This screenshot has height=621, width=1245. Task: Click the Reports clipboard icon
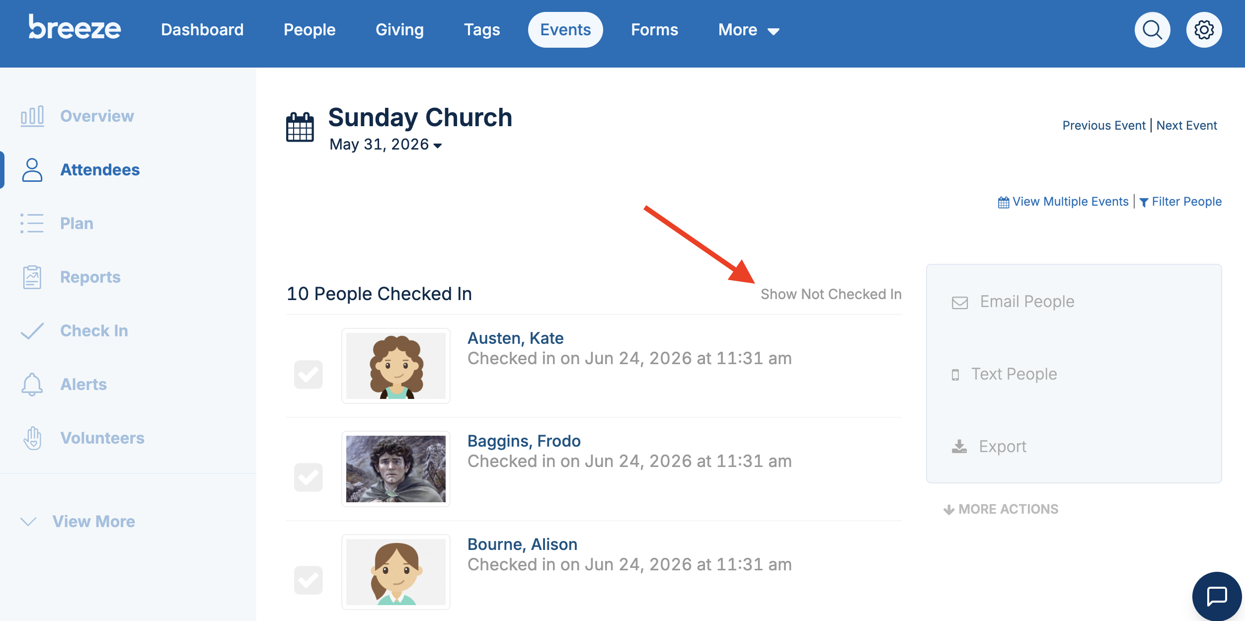(x=32, y=277)
